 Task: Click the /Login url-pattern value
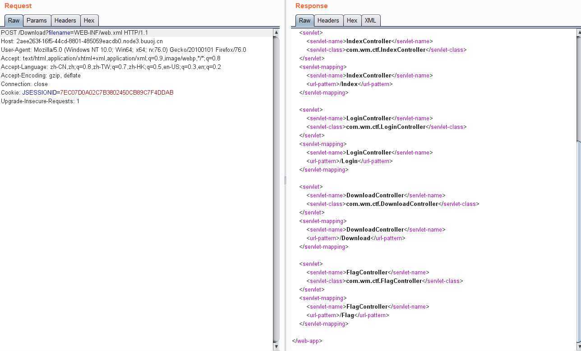pyautogui.click(x=349, y=161)
